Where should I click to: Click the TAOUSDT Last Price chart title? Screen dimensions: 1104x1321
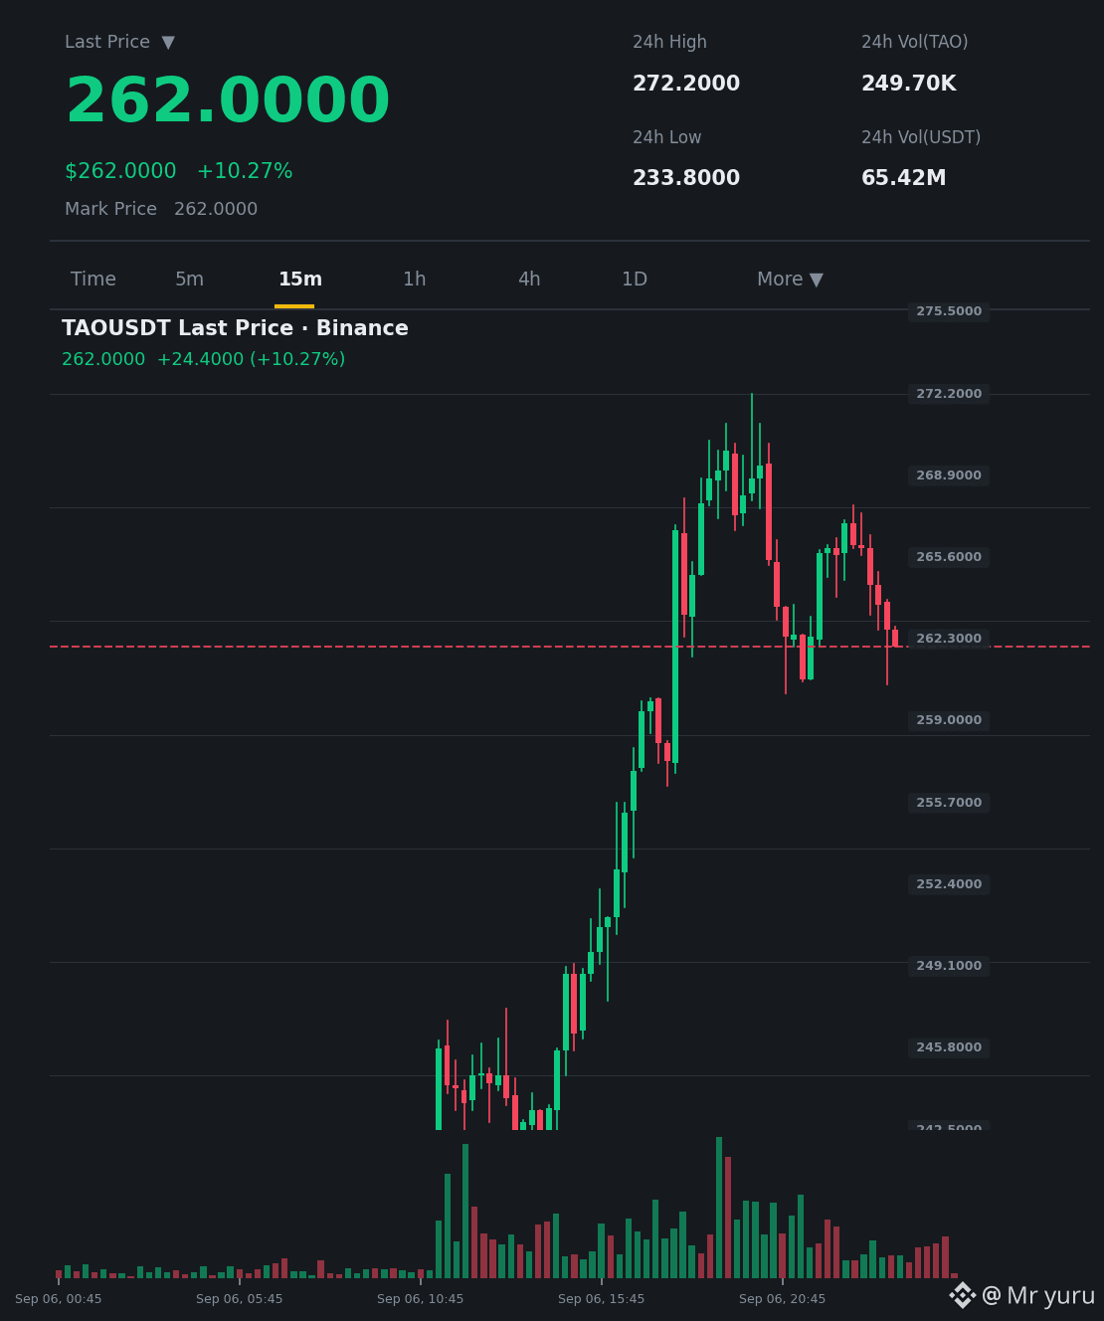coord(235,328)
